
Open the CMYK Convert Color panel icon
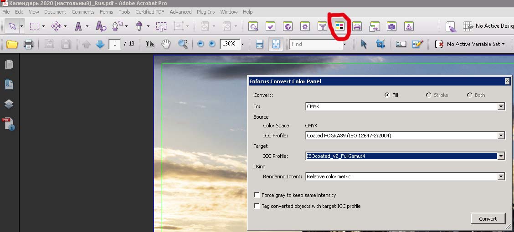[339, 26]
